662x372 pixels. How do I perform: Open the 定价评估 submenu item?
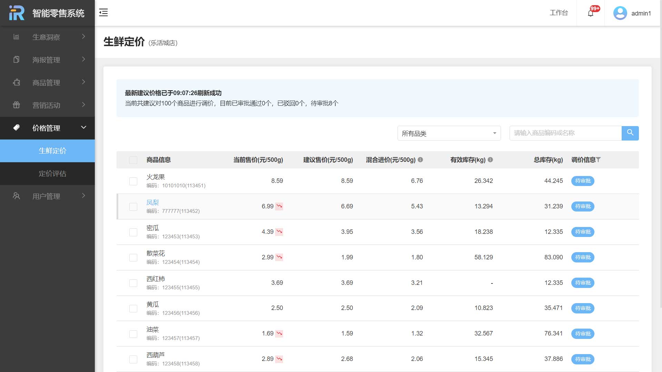pyautogui.click(x=52, y=174)
